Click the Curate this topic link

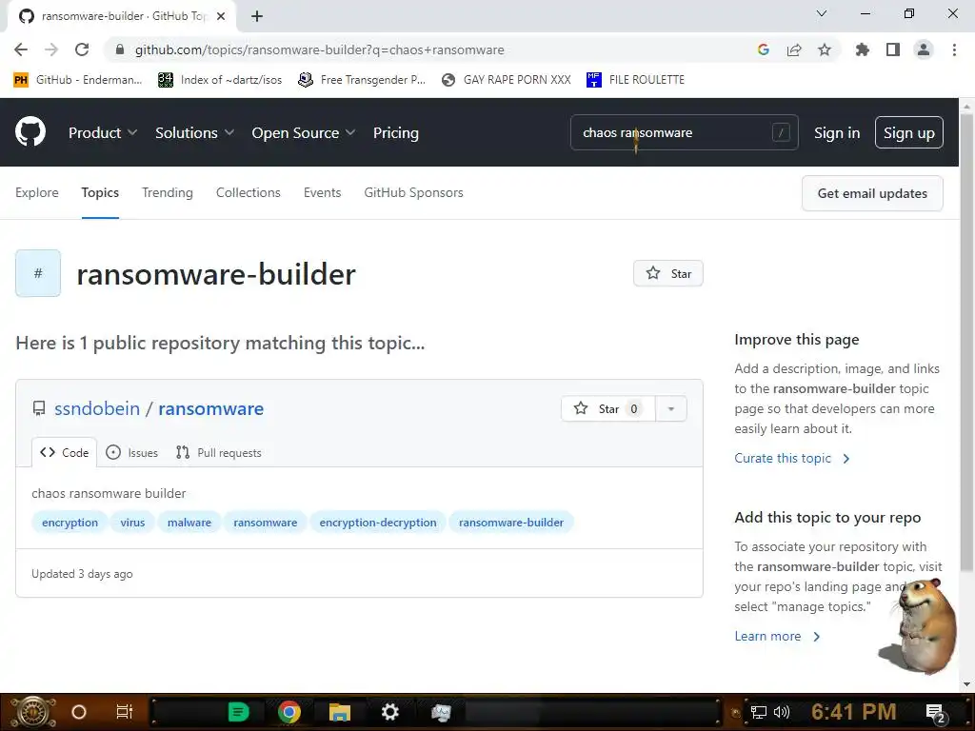pos(791,458)
